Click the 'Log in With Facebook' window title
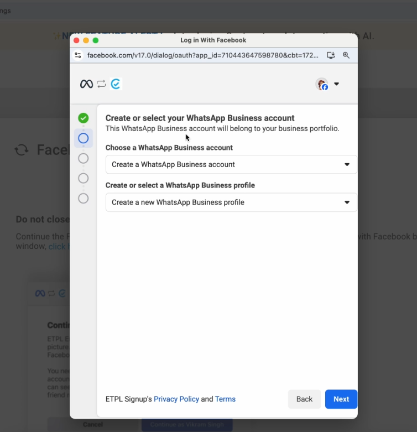 (x=213, y=40)
